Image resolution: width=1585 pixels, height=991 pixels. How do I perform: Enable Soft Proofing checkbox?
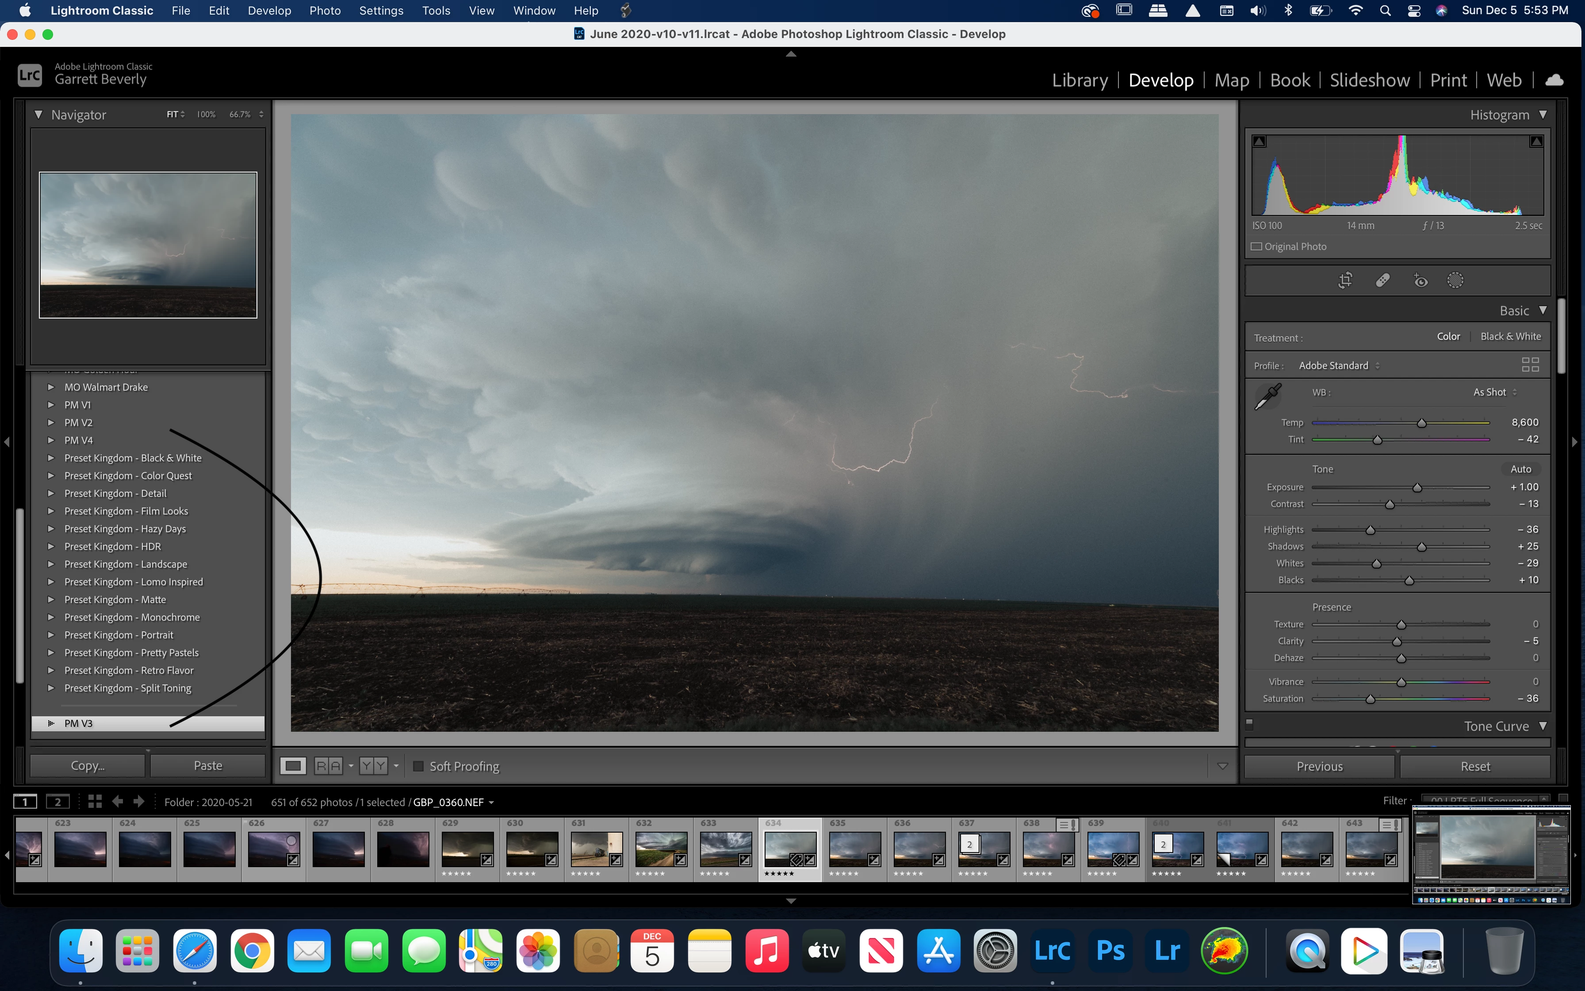(x=418, y=765)
